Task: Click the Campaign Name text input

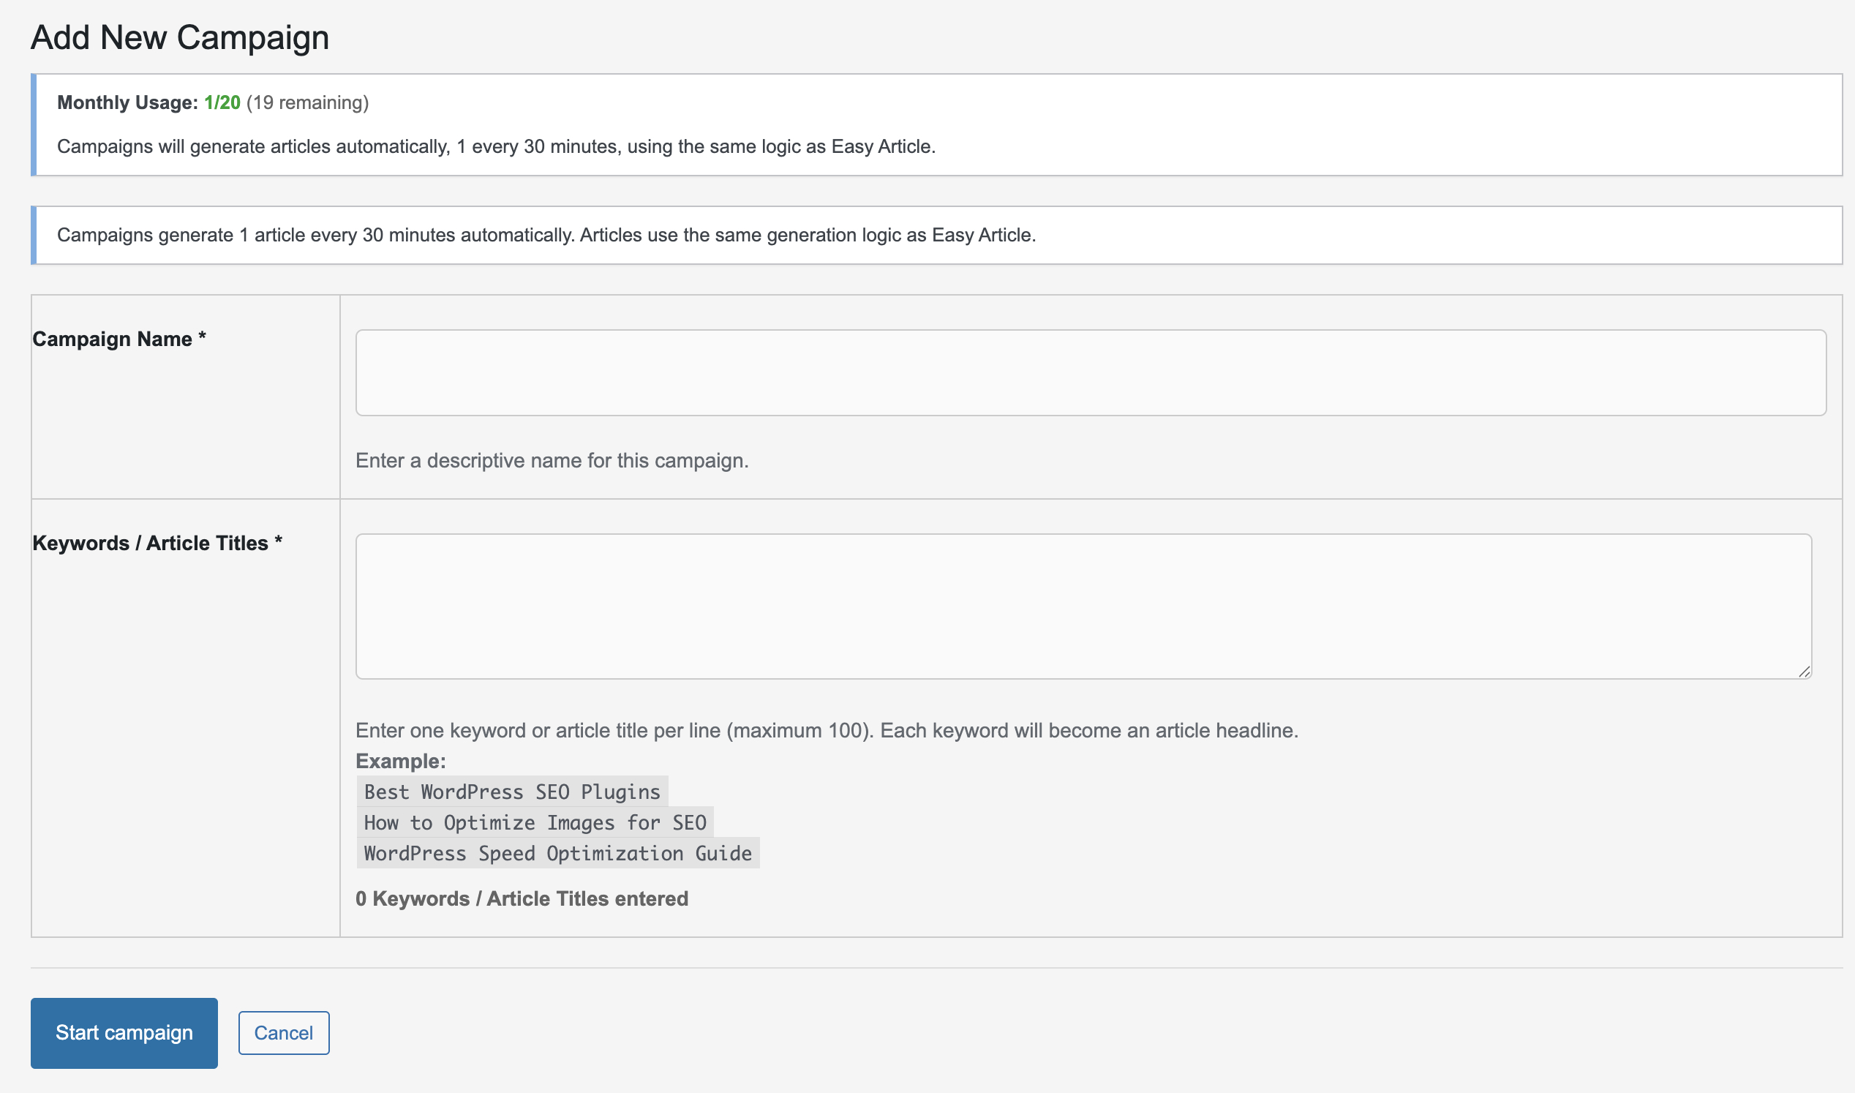Action: (x=1090, y=372)
